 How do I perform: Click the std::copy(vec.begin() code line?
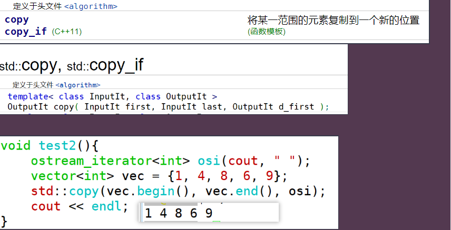[178, 191]
